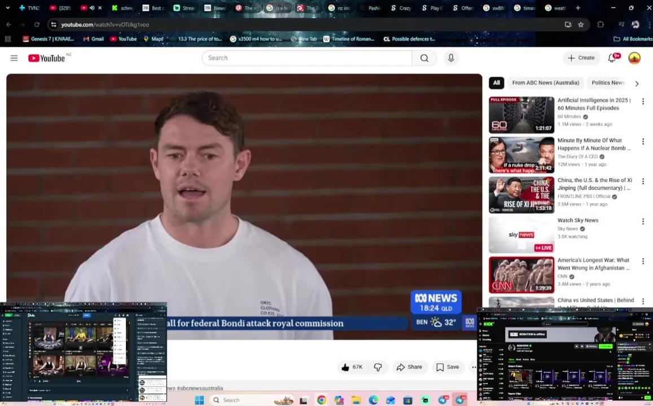Switch to the Crazy browser tab
The image size is (653, 406).
(401, 8)
